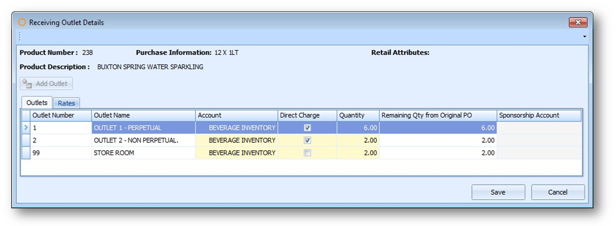Enable Direct Charge for Store Room
The height and width of the screenshot is (226, 616).
click(307, 153)
